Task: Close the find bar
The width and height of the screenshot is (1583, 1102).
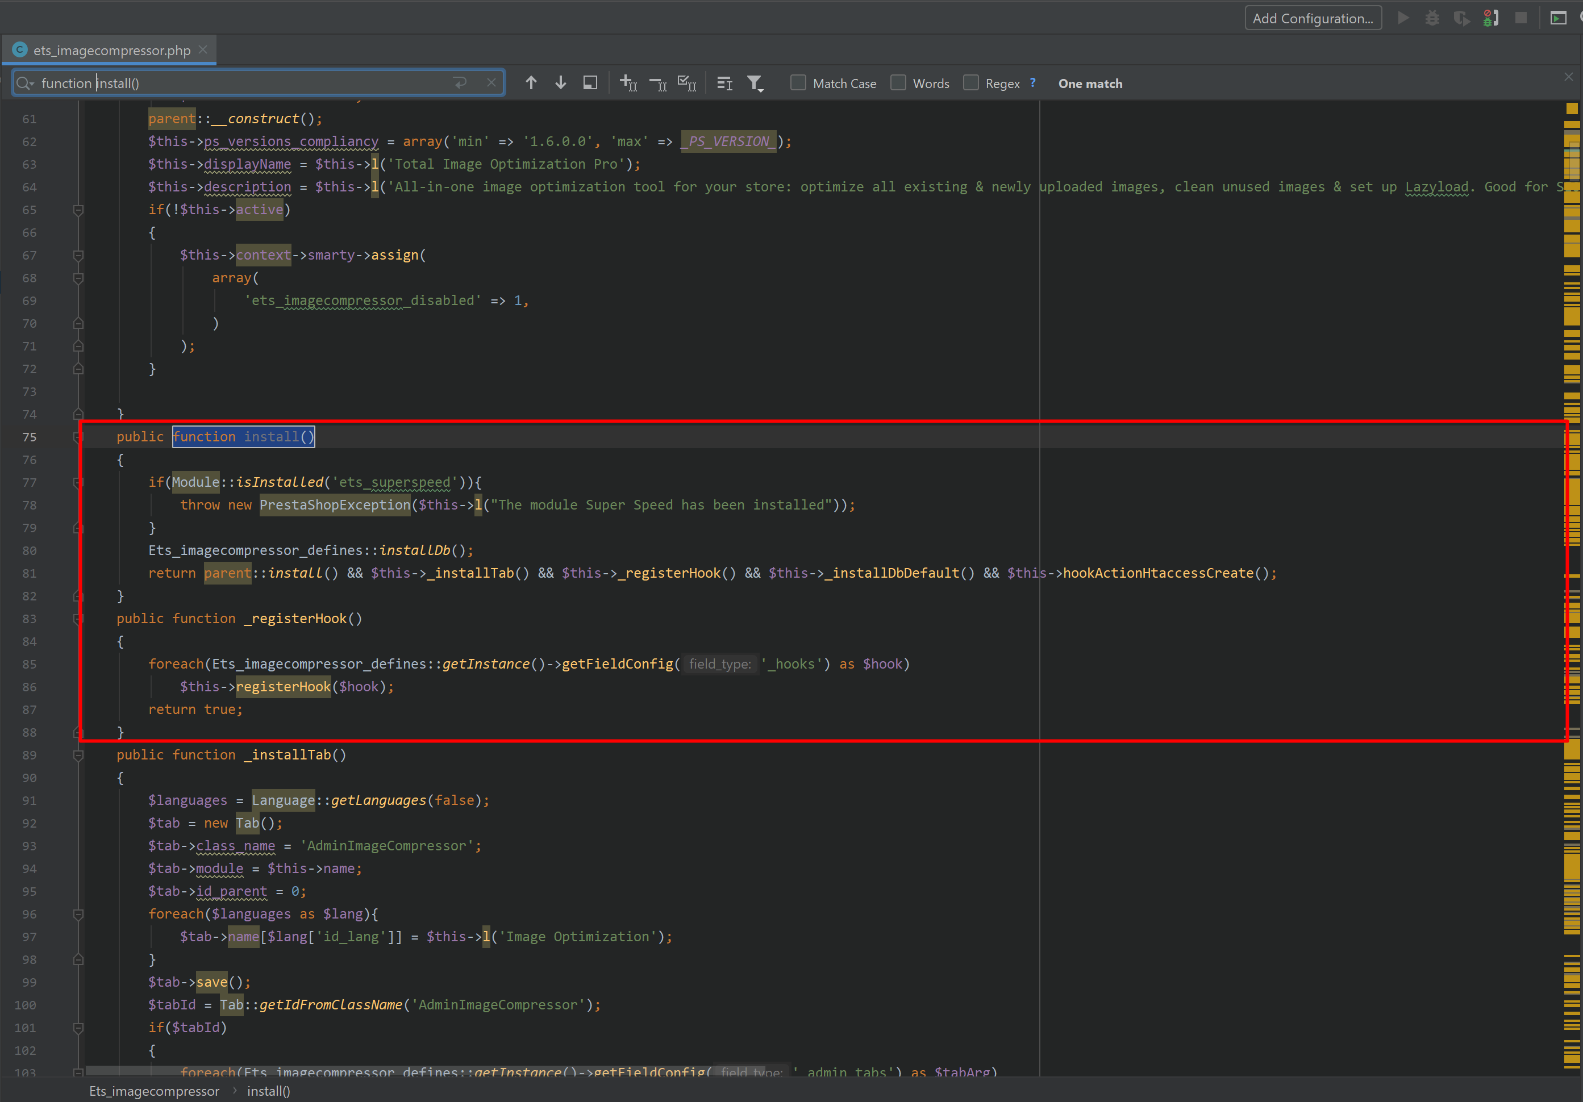Action: point(1569,77)
